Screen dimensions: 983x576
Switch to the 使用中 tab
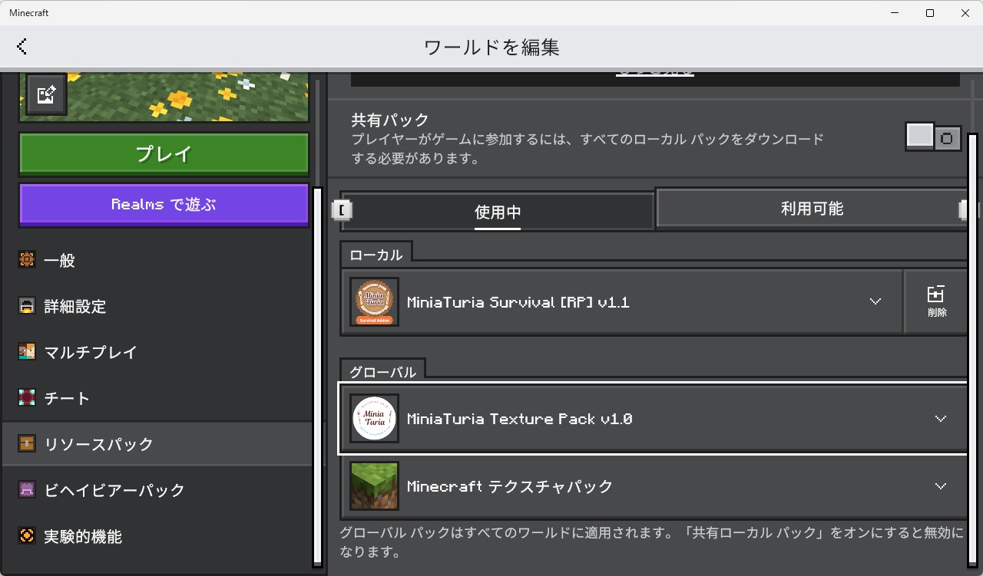pyautogui.click(x=498, y=211)
